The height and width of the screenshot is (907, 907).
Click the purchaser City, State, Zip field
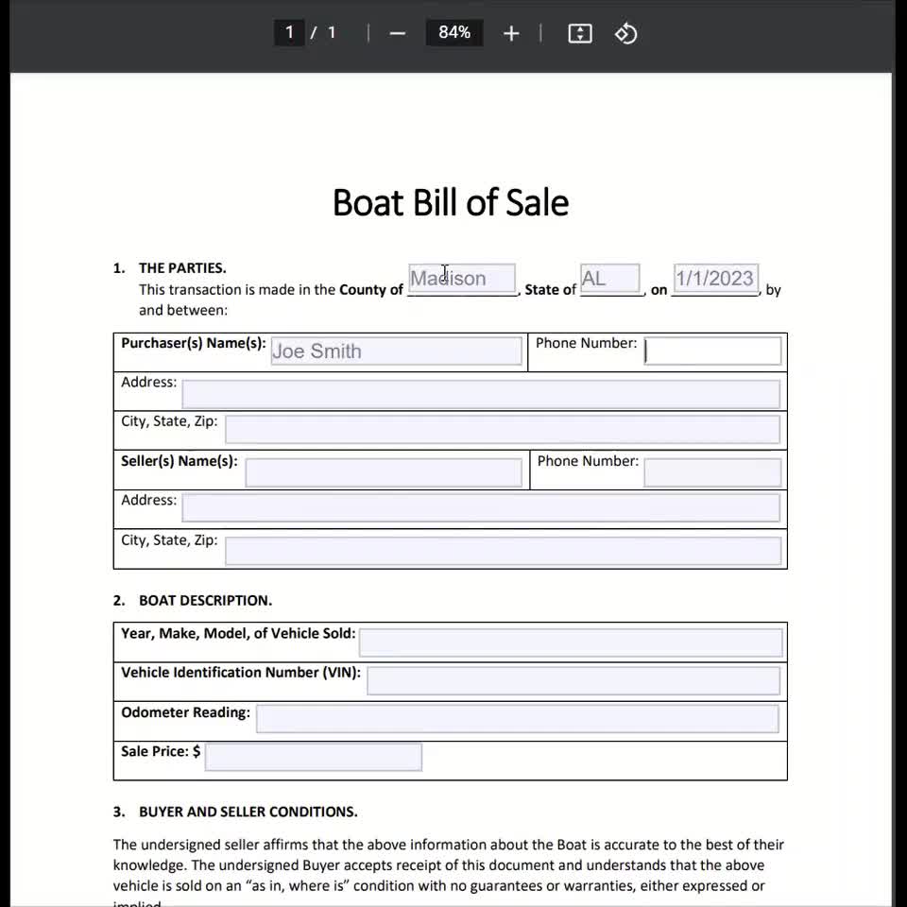tap(503, 429)
